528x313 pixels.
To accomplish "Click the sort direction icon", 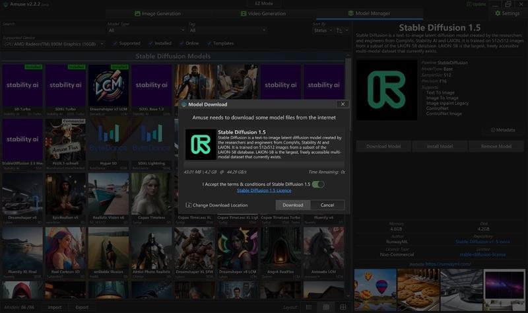I will (x=341, y=30).
